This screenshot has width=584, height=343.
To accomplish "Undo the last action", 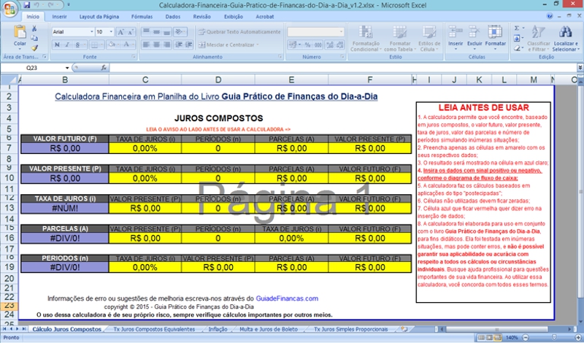I will pyautogui.click(x=36, y=5).
